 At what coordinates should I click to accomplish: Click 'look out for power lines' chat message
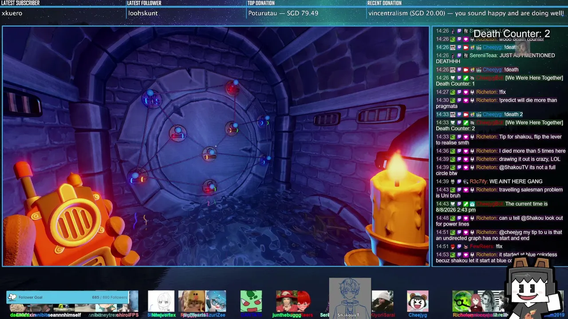[499, 221]
